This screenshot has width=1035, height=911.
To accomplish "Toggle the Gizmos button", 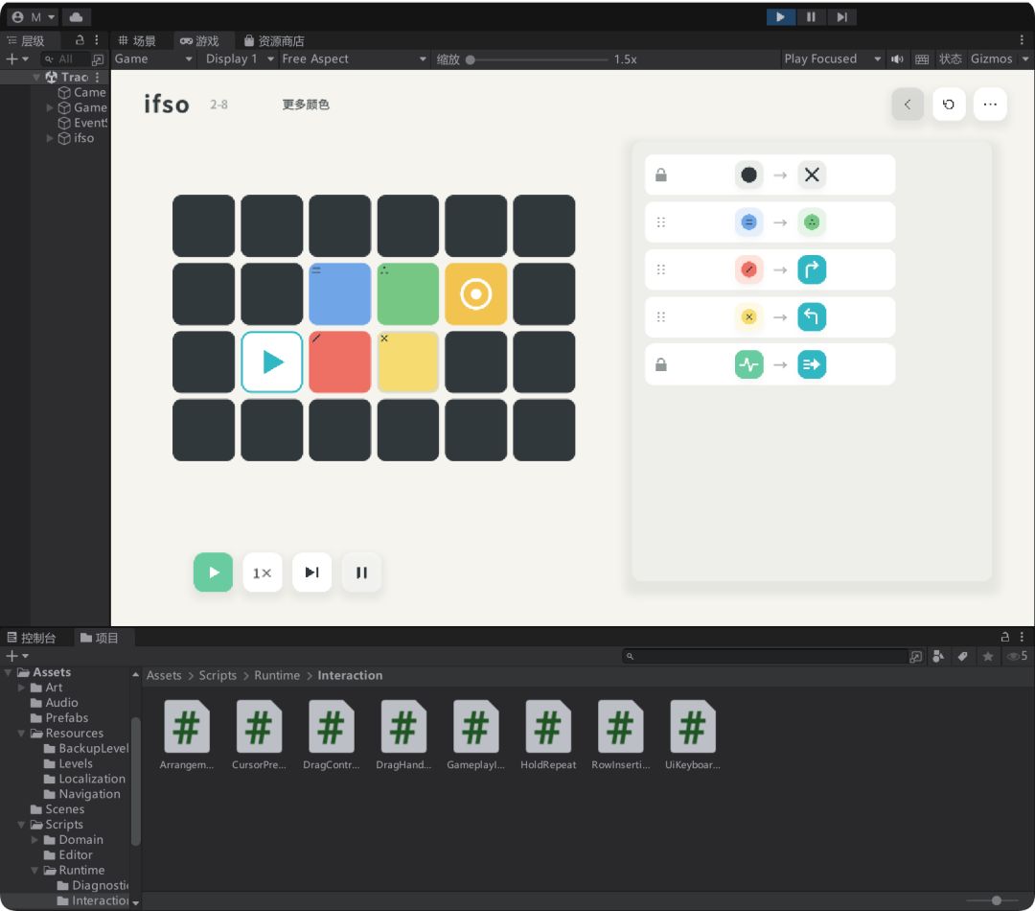I will (991, 58).
